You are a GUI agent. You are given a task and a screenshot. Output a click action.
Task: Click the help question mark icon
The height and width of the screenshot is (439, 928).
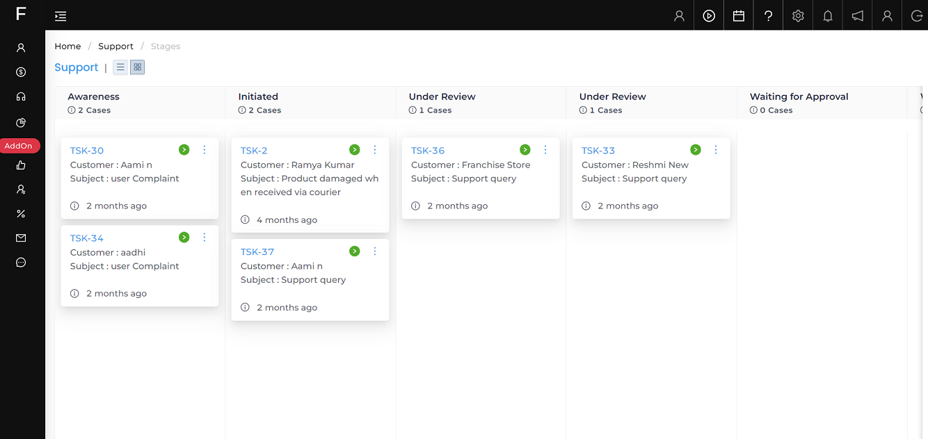pyautogui.click(x=768, y=16)
